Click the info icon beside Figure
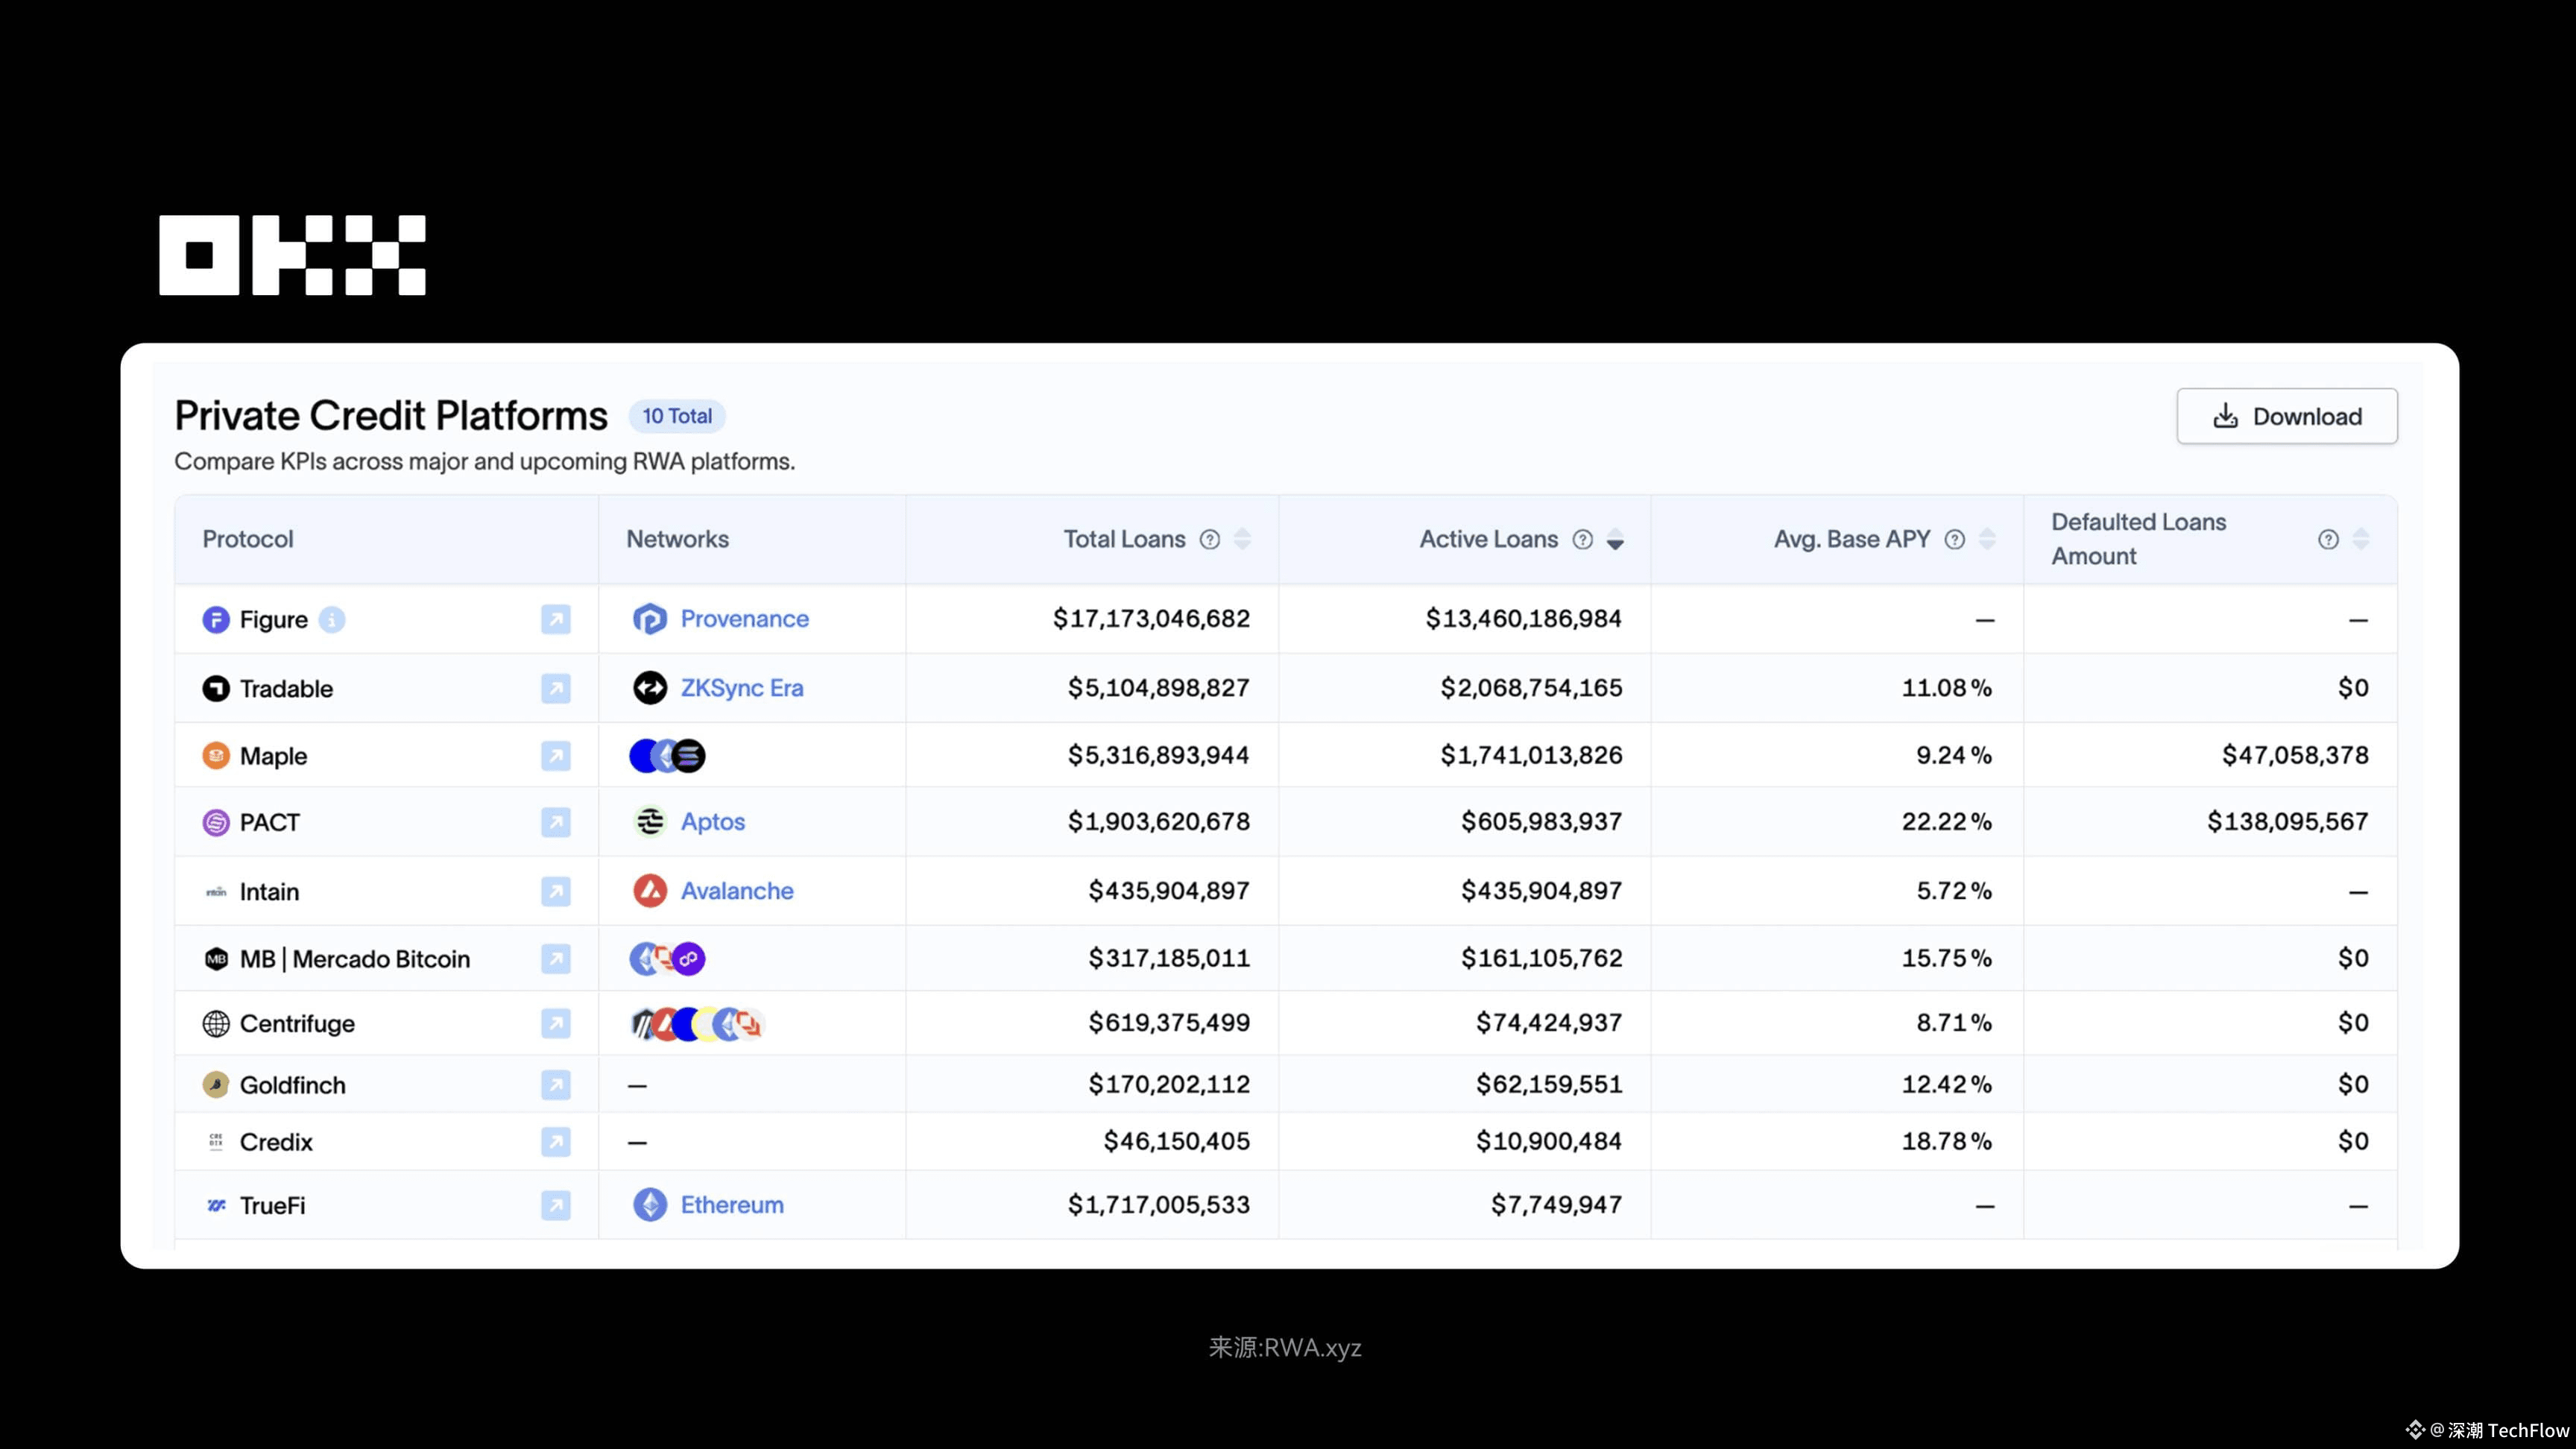This screenshot has height=1449, width=2576. pyautogui.click(x=332, y=620)
